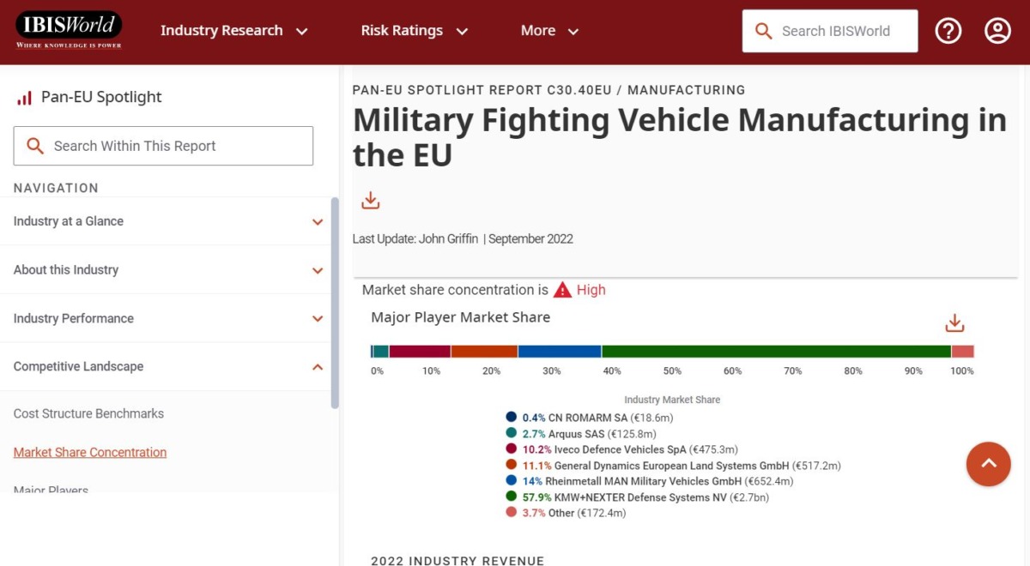Click the Search Within This Report field
1030x566 pixels.
pyautogui.click(x=163, y=146)
